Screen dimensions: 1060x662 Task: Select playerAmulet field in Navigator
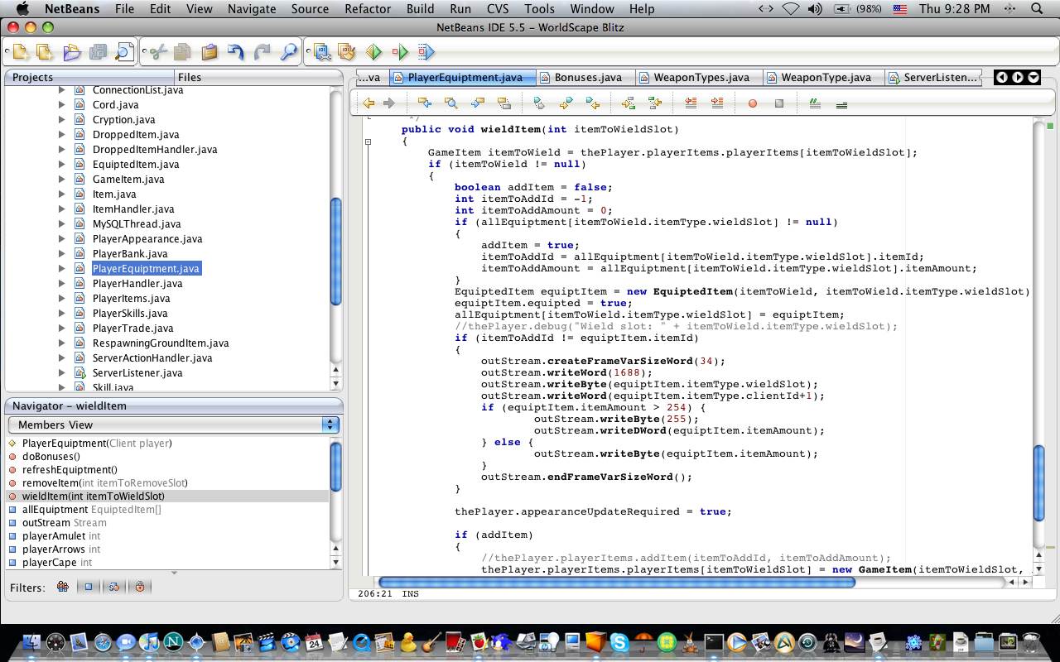61,535
